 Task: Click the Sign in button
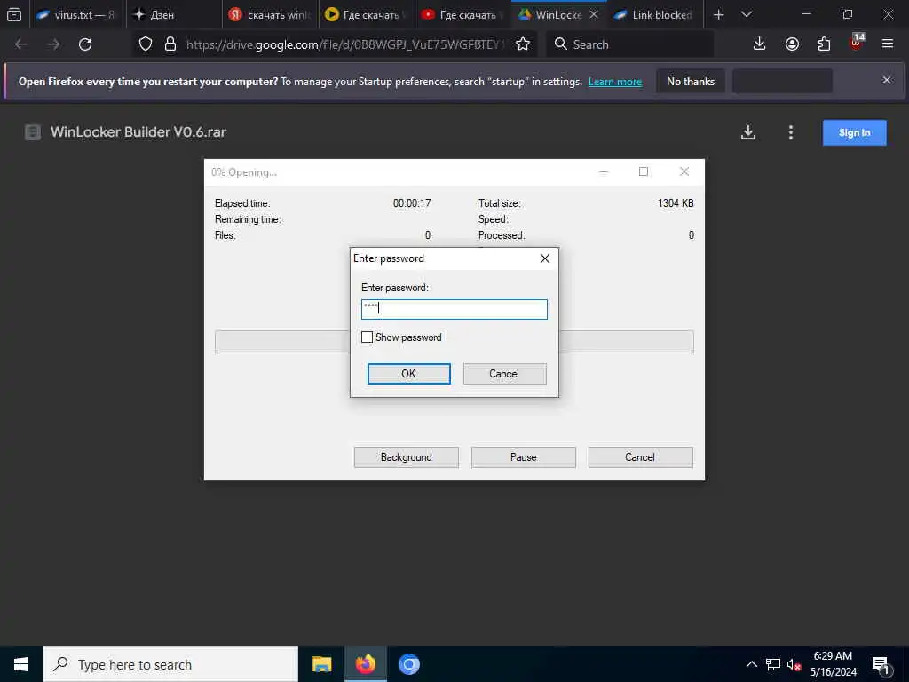coord(854,133)
